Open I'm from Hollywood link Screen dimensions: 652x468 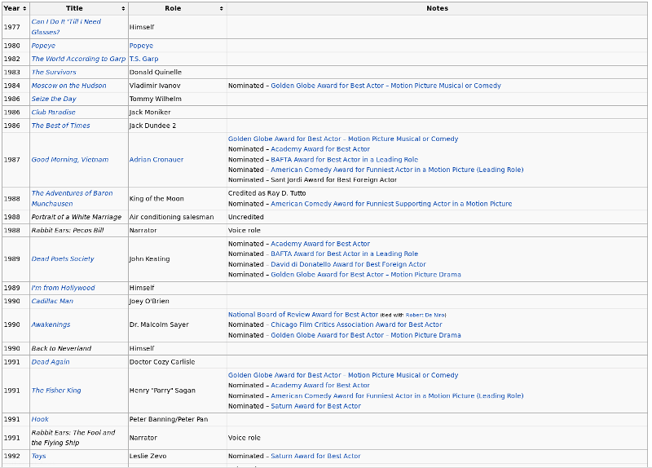[x=64, y=288]
